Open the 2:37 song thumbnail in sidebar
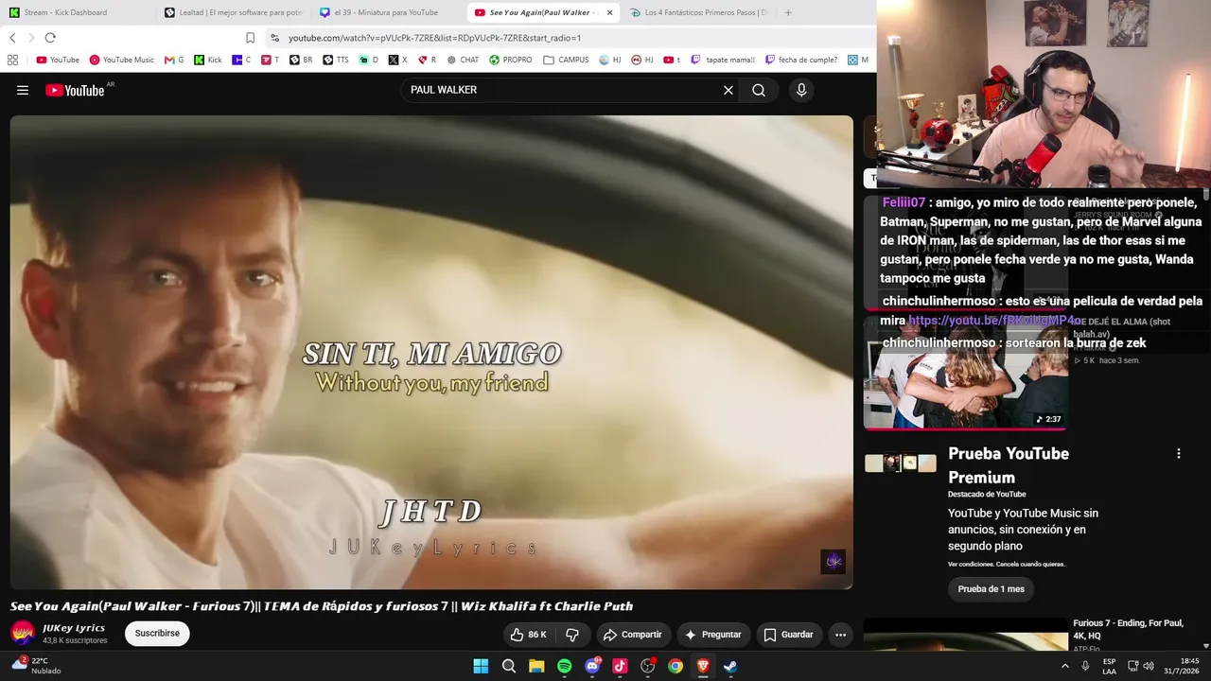Viewport: 1211px width, 681px height. [966, 371]
